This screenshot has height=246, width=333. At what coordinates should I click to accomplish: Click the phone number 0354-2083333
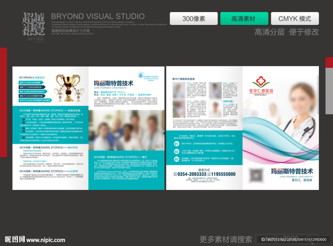[192, 174]
